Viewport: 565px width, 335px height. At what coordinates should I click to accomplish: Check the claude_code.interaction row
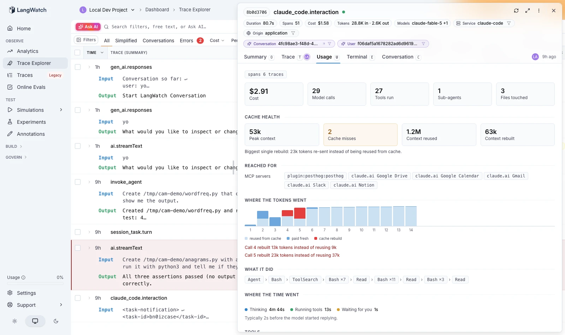[x=78, y=298]
